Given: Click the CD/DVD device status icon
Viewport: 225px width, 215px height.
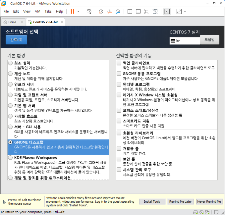Looking at the screenshot, I should 202,212.
